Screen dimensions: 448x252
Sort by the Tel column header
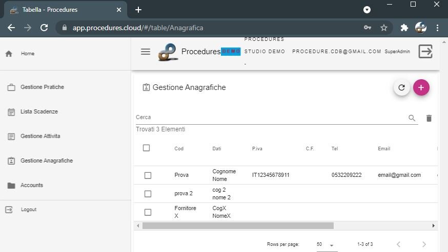[335, 149]
